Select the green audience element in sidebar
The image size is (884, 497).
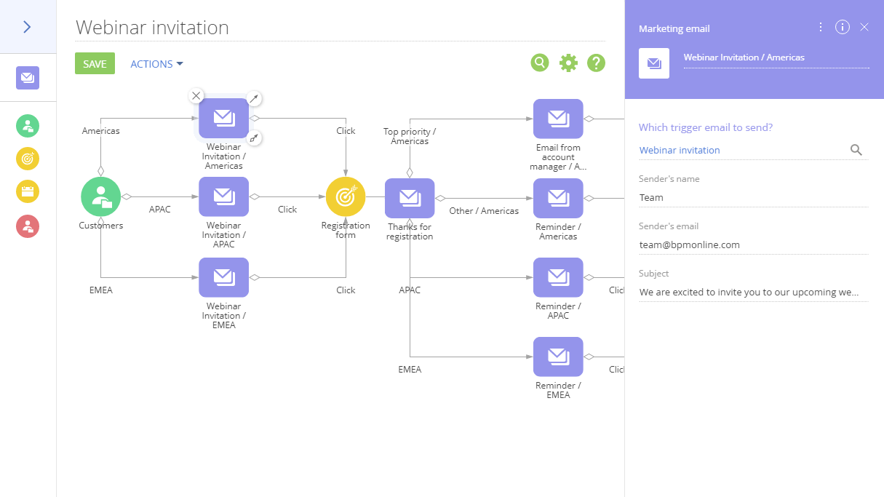click(x=28, y=126)
